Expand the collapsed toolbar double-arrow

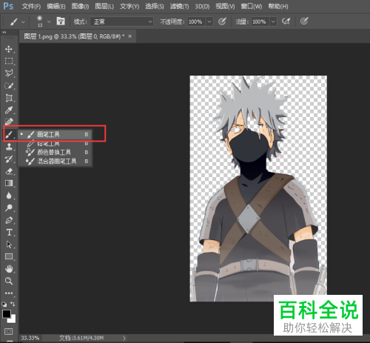point(4,33)
